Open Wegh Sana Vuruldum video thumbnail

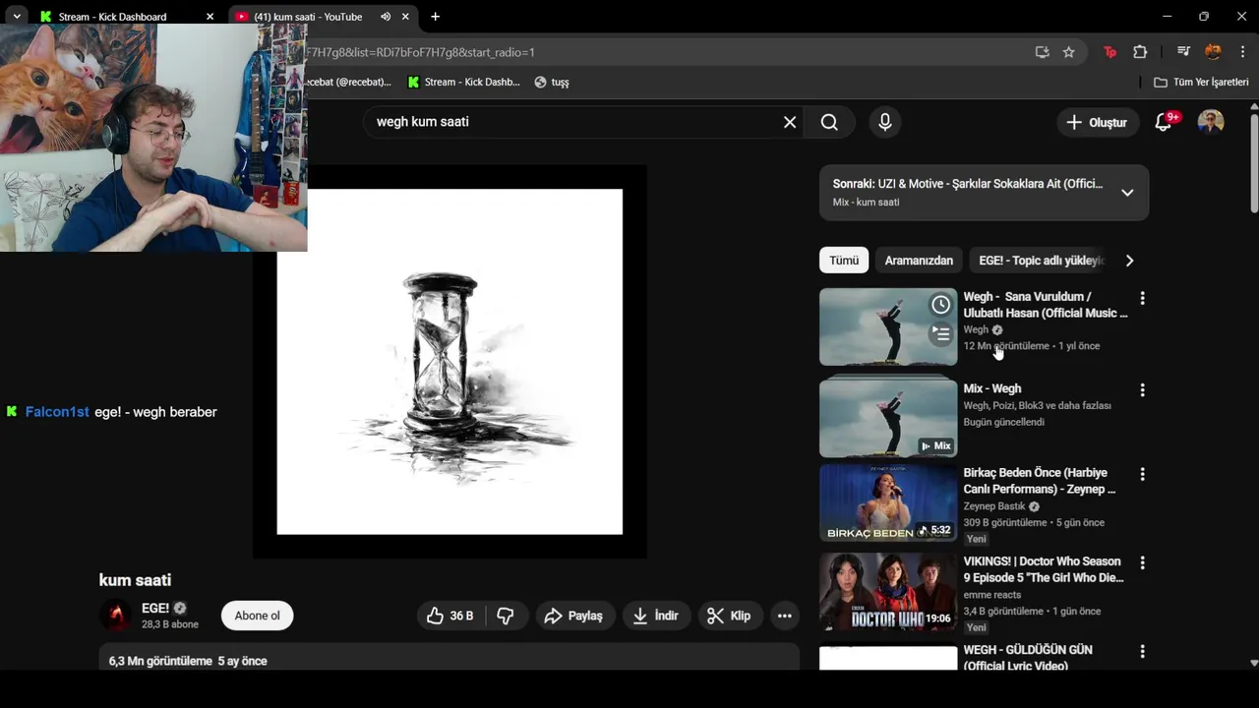[x=888, y=326]
